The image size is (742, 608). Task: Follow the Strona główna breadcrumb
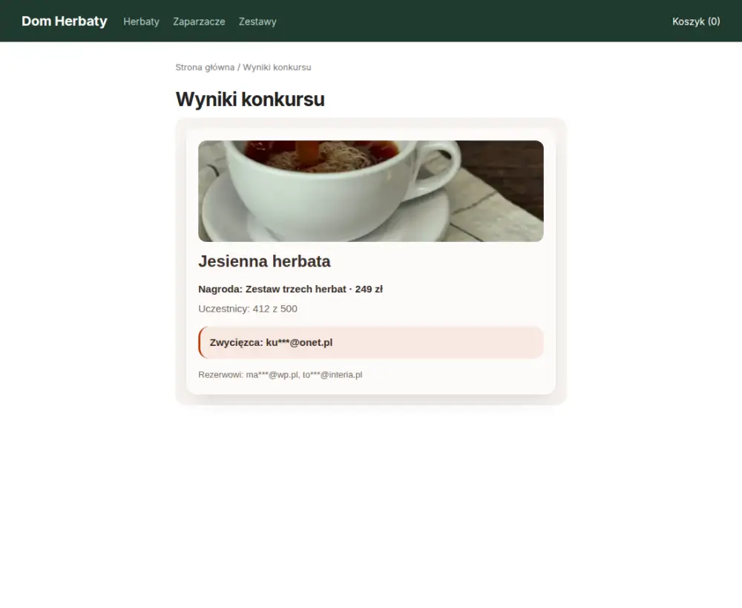(x=205, y=68)
